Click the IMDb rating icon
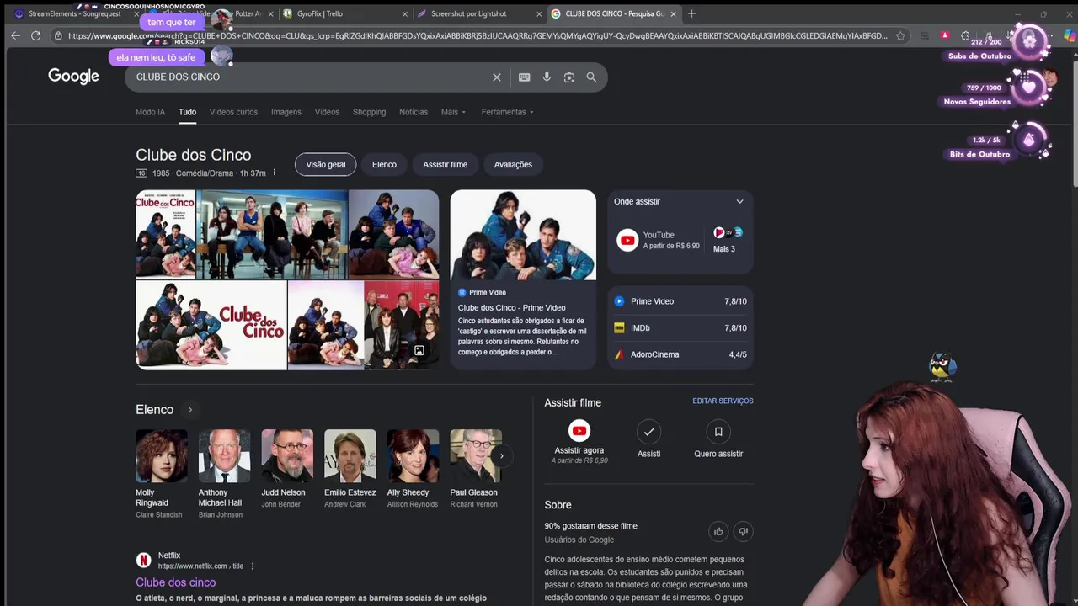Viewport: 1078px width, 606px height. tap(619, 328)
